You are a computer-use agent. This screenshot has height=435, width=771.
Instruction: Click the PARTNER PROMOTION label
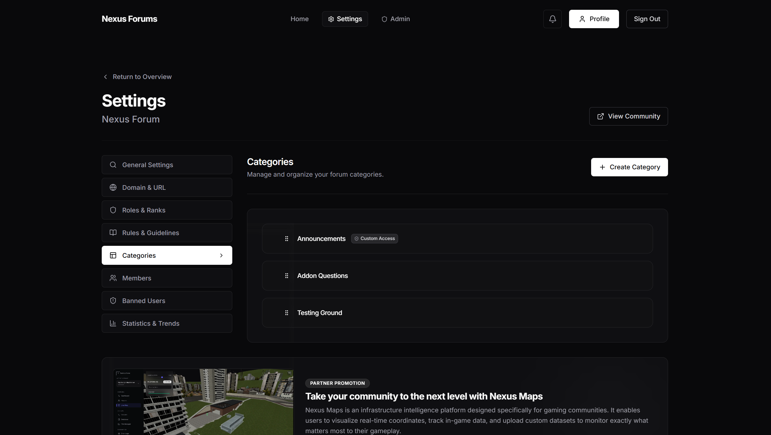337,383
